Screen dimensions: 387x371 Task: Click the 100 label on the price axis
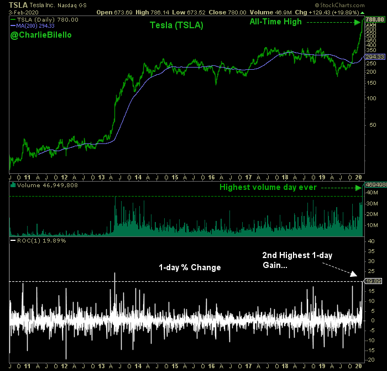(x=372, y=99)
